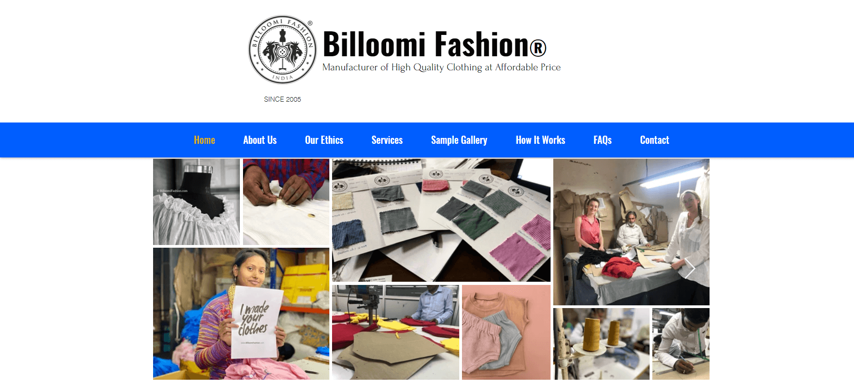
Task: Open the pattern cutting table photo
Action: pos(396,332)
